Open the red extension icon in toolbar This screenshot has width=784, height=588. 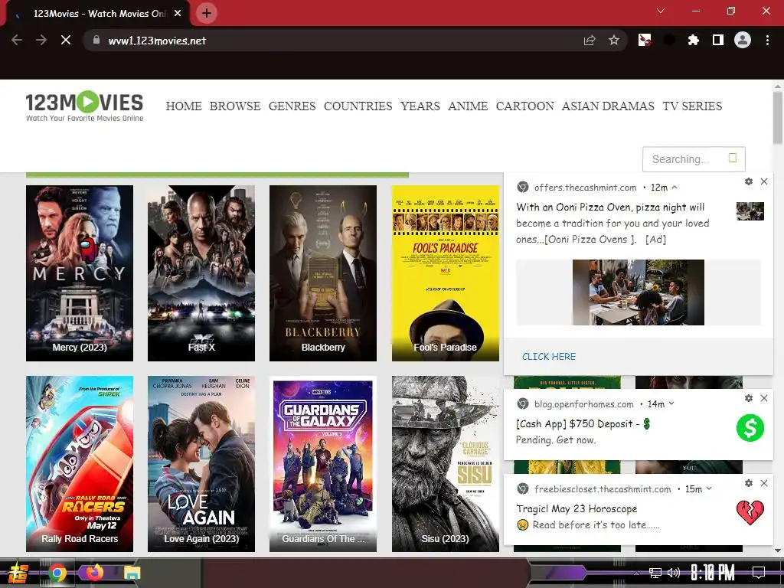click(x=645, y=40)
